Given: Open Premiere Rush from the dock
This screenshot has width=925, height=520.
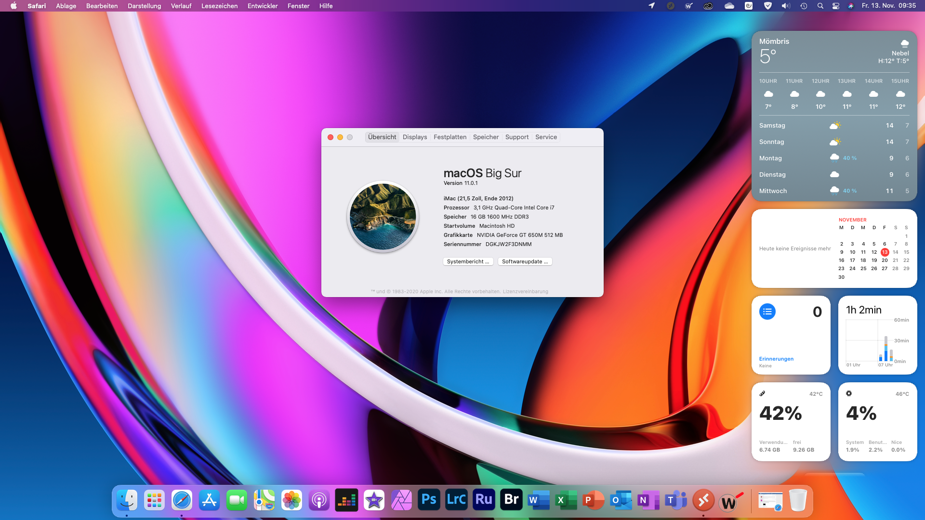Looking at the screenshot, I should [x=484, y=500].
